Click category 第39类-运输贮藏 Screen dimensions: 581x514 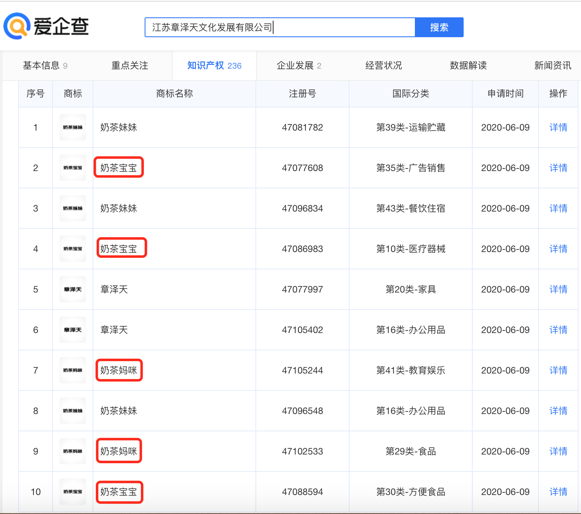click(x=411, y=127)
